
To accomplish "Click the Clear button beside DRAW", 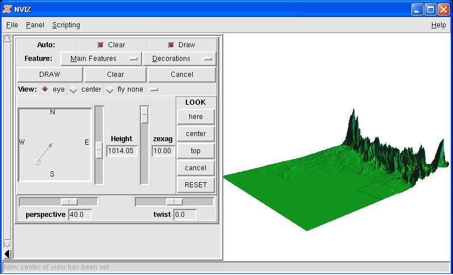I will coord(115,75).
